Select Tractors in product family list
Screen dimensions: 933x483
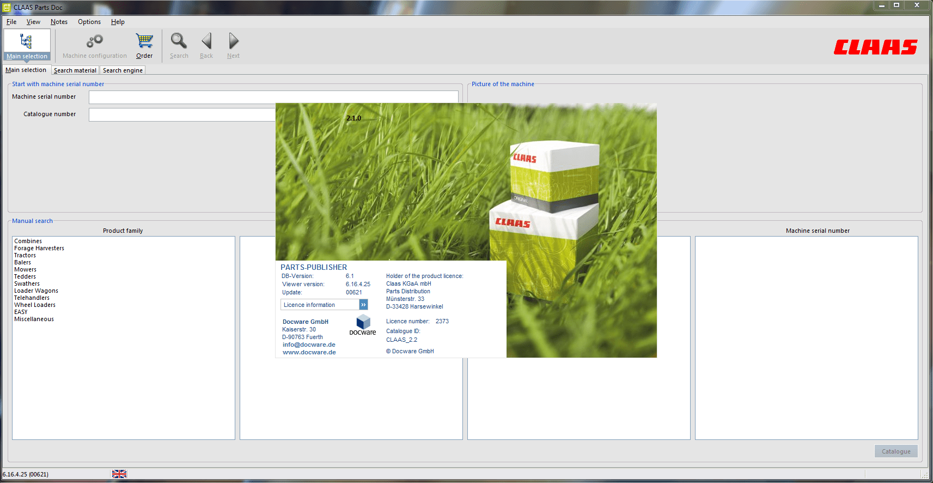point(25,255)
